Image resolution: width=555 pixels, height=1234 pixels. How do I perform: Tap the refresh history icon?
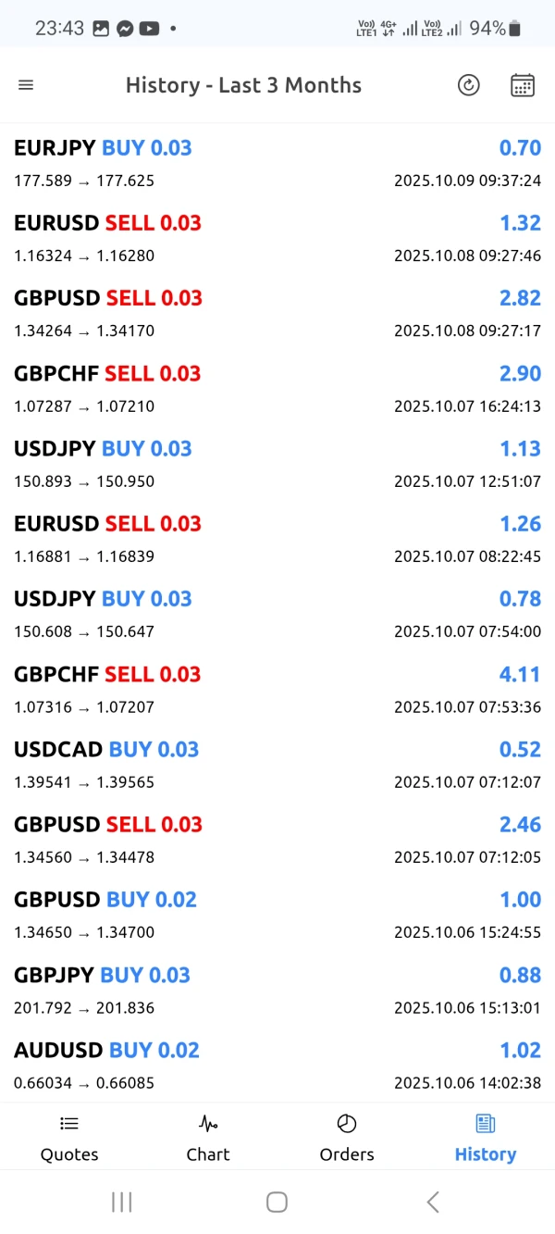[x=469, y=85]
